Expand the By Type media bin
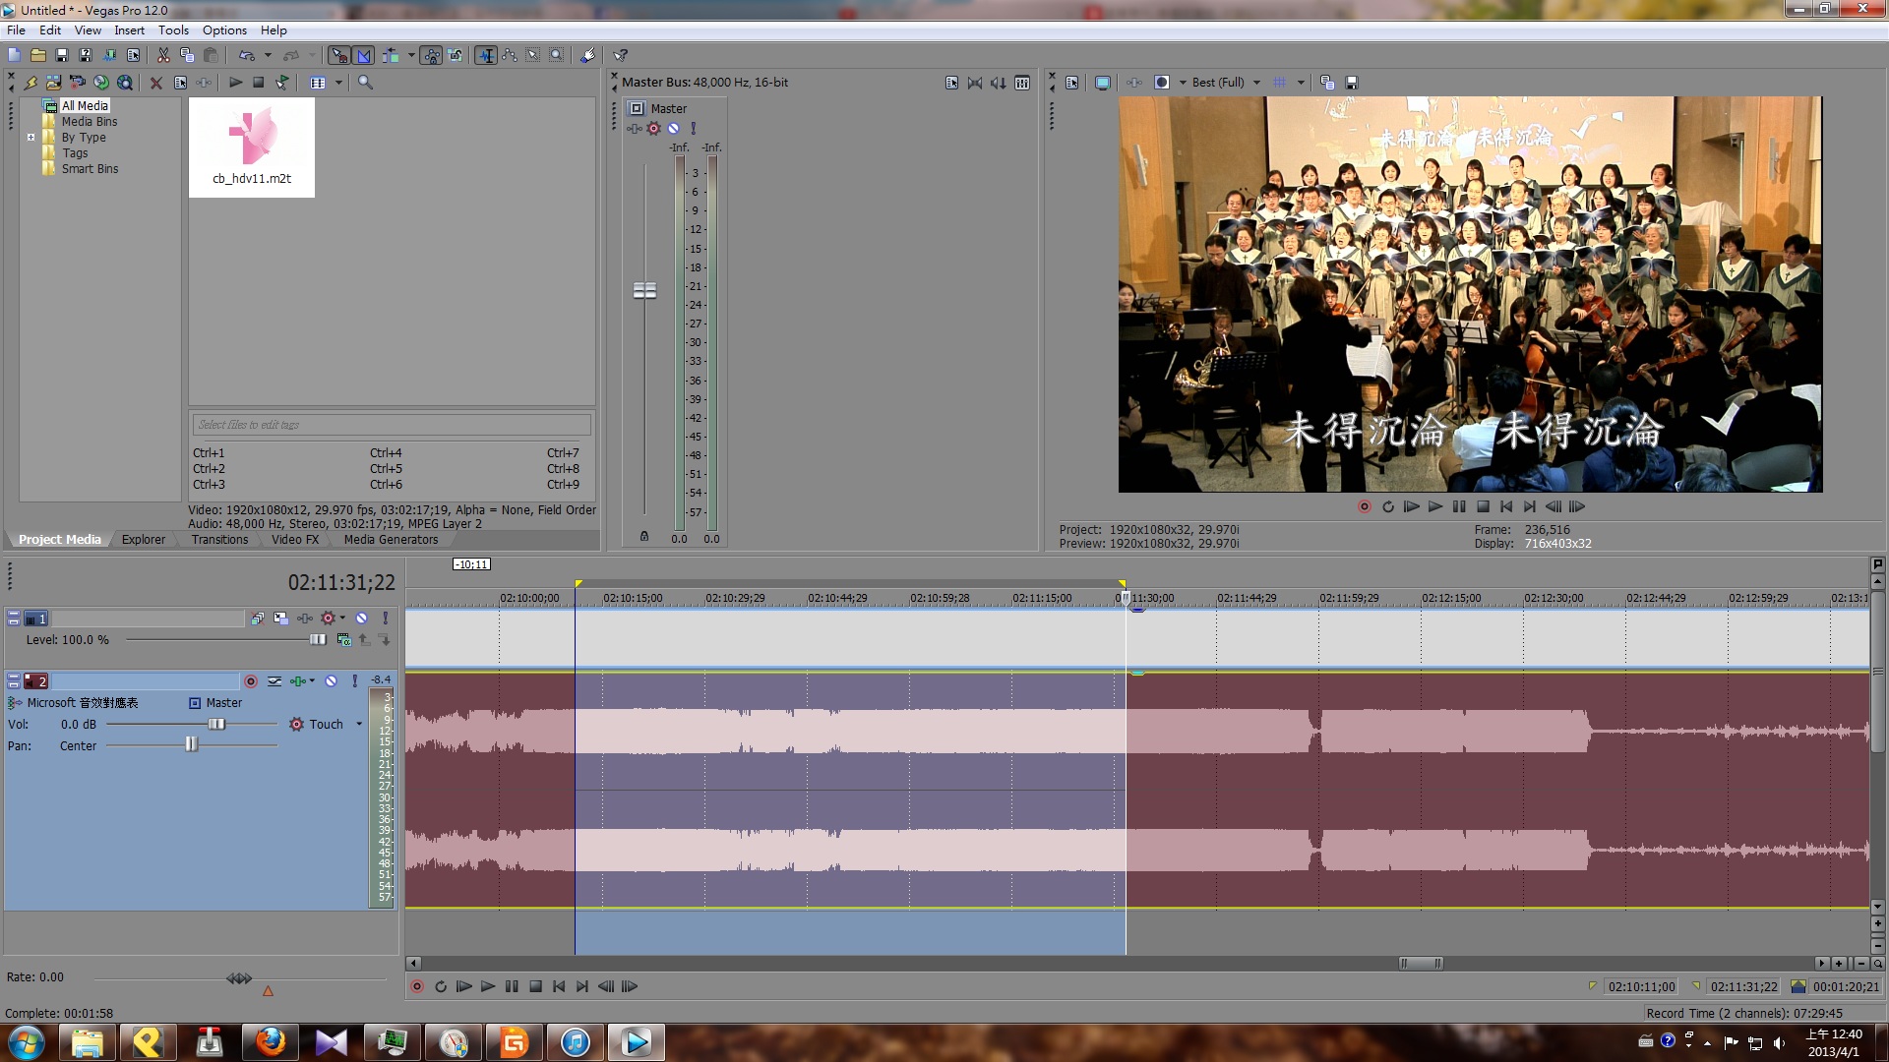This screenshot has height=1062, width=1889. [x=30, y=138]
